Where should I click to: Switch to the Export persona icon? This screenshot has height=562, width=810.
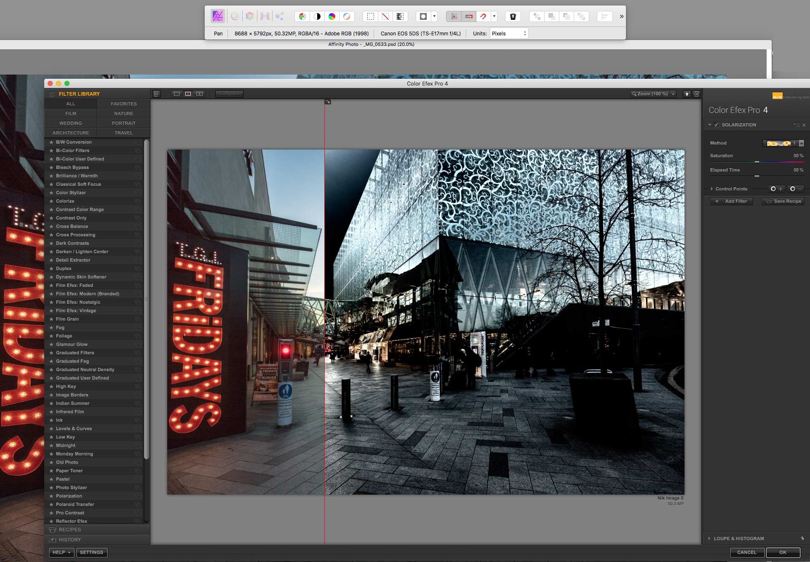(x=280, y=16)
